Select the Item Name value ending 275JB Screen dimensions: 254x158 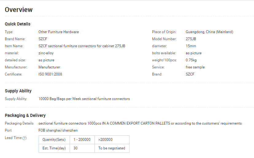pos(82,46)
